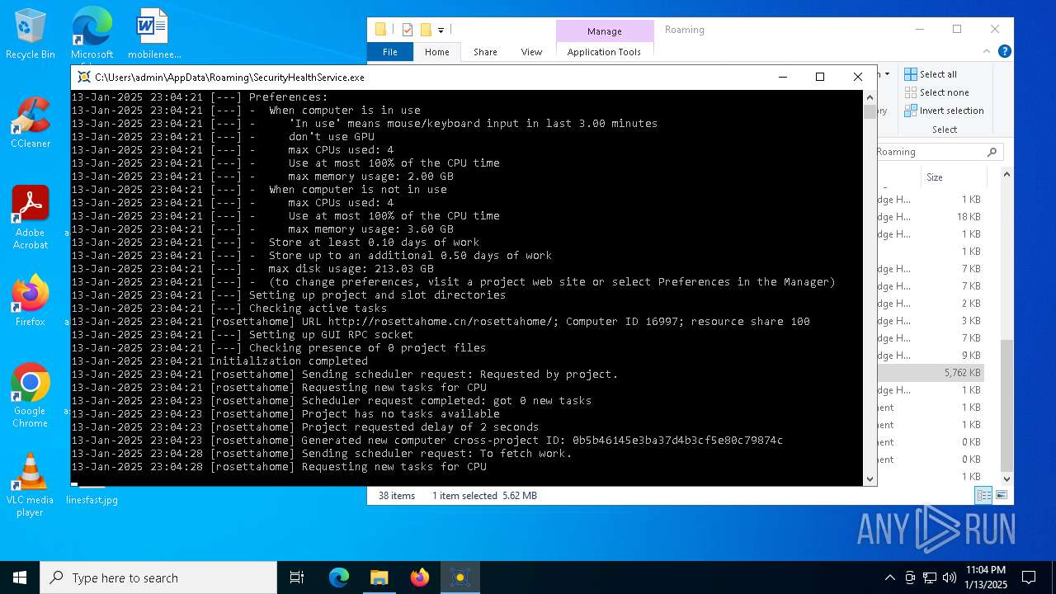Image resolution: width=1056 pixels, height=594 pixels.
Task: Click the Explorer file list scrollbar down arrow
Action: point(1006,478)
